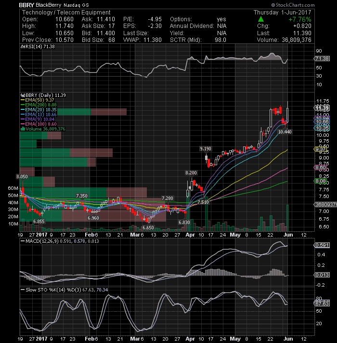This screenshot has height=343, width=337.
Task: Click the green 8.08 axis tag
Action: (x=320, y=181)
